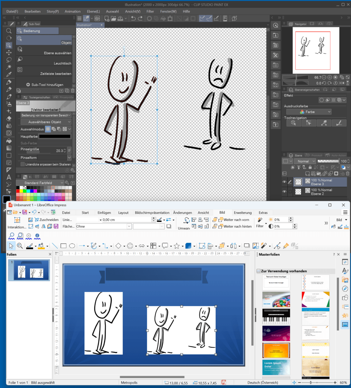Screen dimensions: 351x388
Task: Select the Zoom magnifier tool in Clip Studio
Action: tap(9, 31)
